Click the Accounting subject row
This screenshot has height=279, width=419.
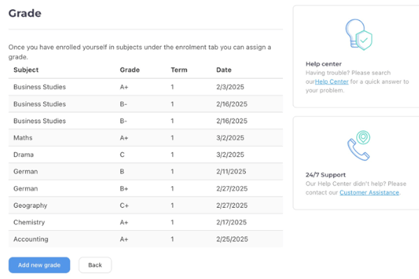[146, 239]
